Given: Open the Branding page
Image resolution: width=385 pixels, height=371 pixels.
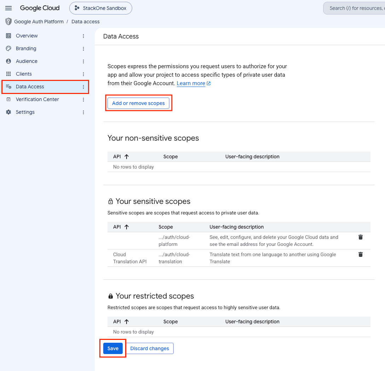Looking at the screenshot, I should [26, 49].
